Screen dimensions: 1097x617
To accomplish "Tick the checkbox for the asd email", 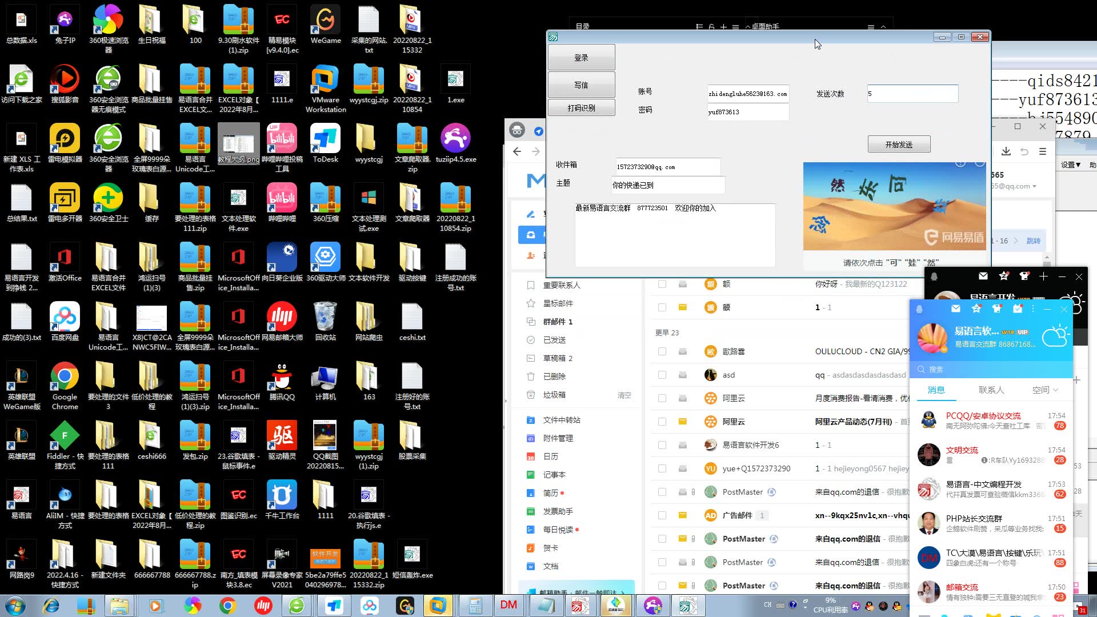I will pos(662,375).
